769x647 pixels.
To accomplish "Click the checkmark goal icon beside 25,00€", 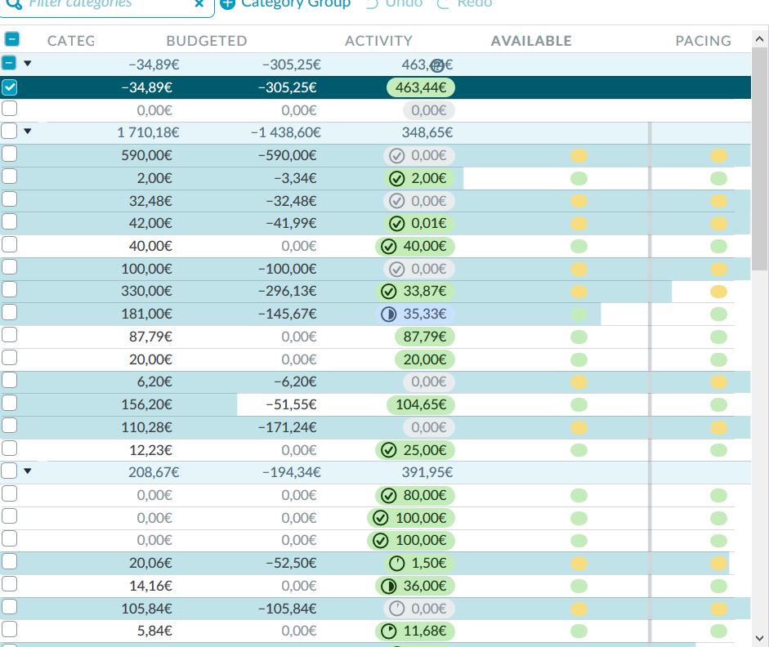I will point(388,450).
